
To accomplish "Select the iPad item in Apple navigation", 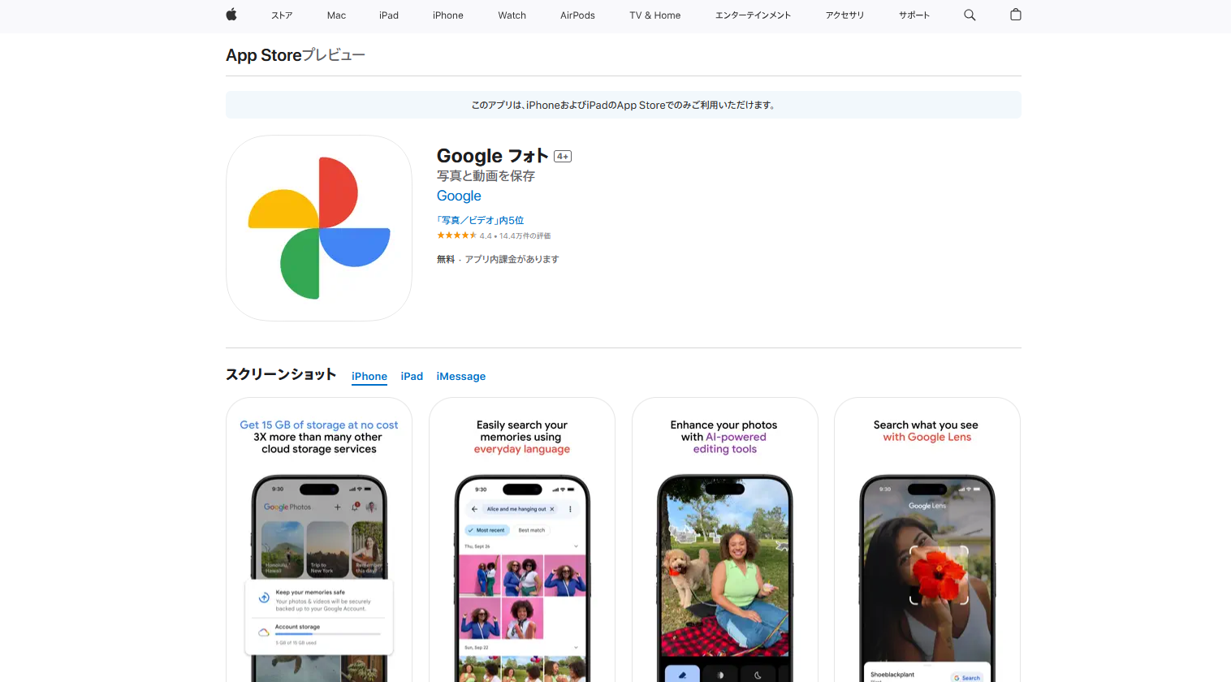I will [x=388, y=15].
